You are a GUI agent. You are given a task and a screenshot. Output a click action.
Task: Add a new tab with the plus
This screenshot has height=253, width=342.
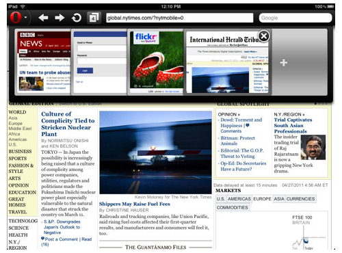click(x=284, y=62)
